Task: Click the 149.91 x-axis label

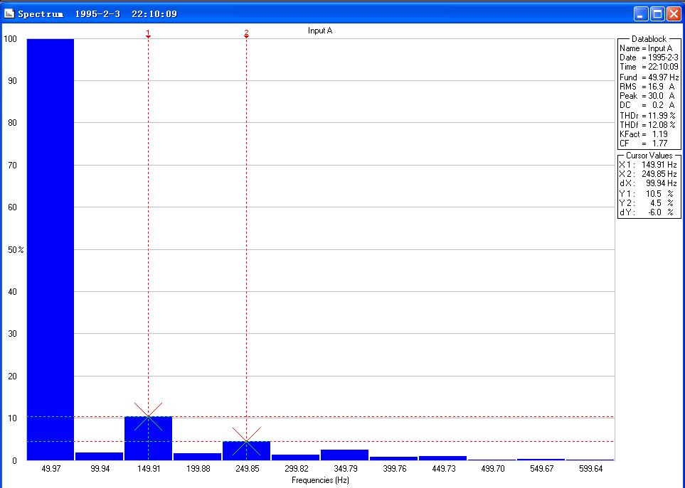Action: pos(149,469)
